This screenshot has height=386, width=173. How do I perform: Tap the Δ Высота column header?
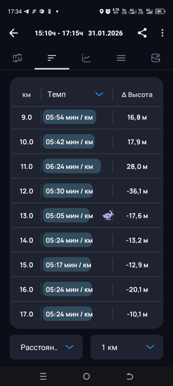(x=137, y=95)
